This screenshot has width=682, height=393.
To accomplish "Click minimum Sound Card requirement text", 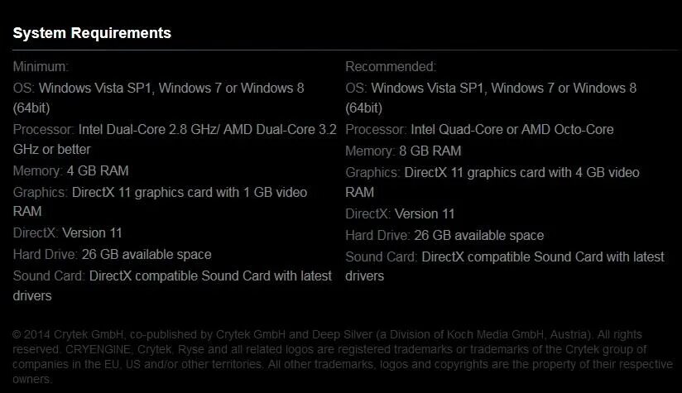I will click(x=172, y=285).
